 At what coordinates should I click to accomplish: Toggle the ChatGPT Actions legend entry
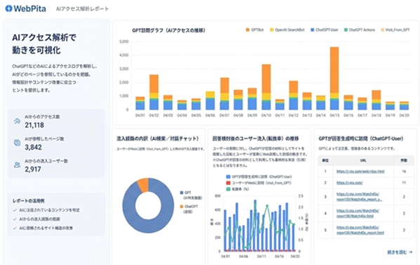tap(360, 30)
